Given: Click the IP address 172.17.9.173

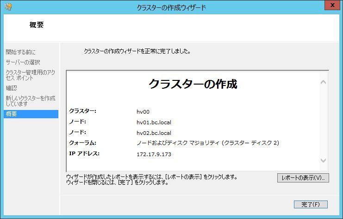Looking at the screenshot, I should pos(154,154).
